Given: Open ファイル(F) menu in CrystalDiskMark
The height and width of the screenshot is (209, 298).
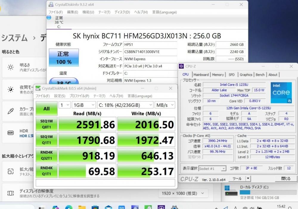Looking at the screenshot, I should coord(43,96).
